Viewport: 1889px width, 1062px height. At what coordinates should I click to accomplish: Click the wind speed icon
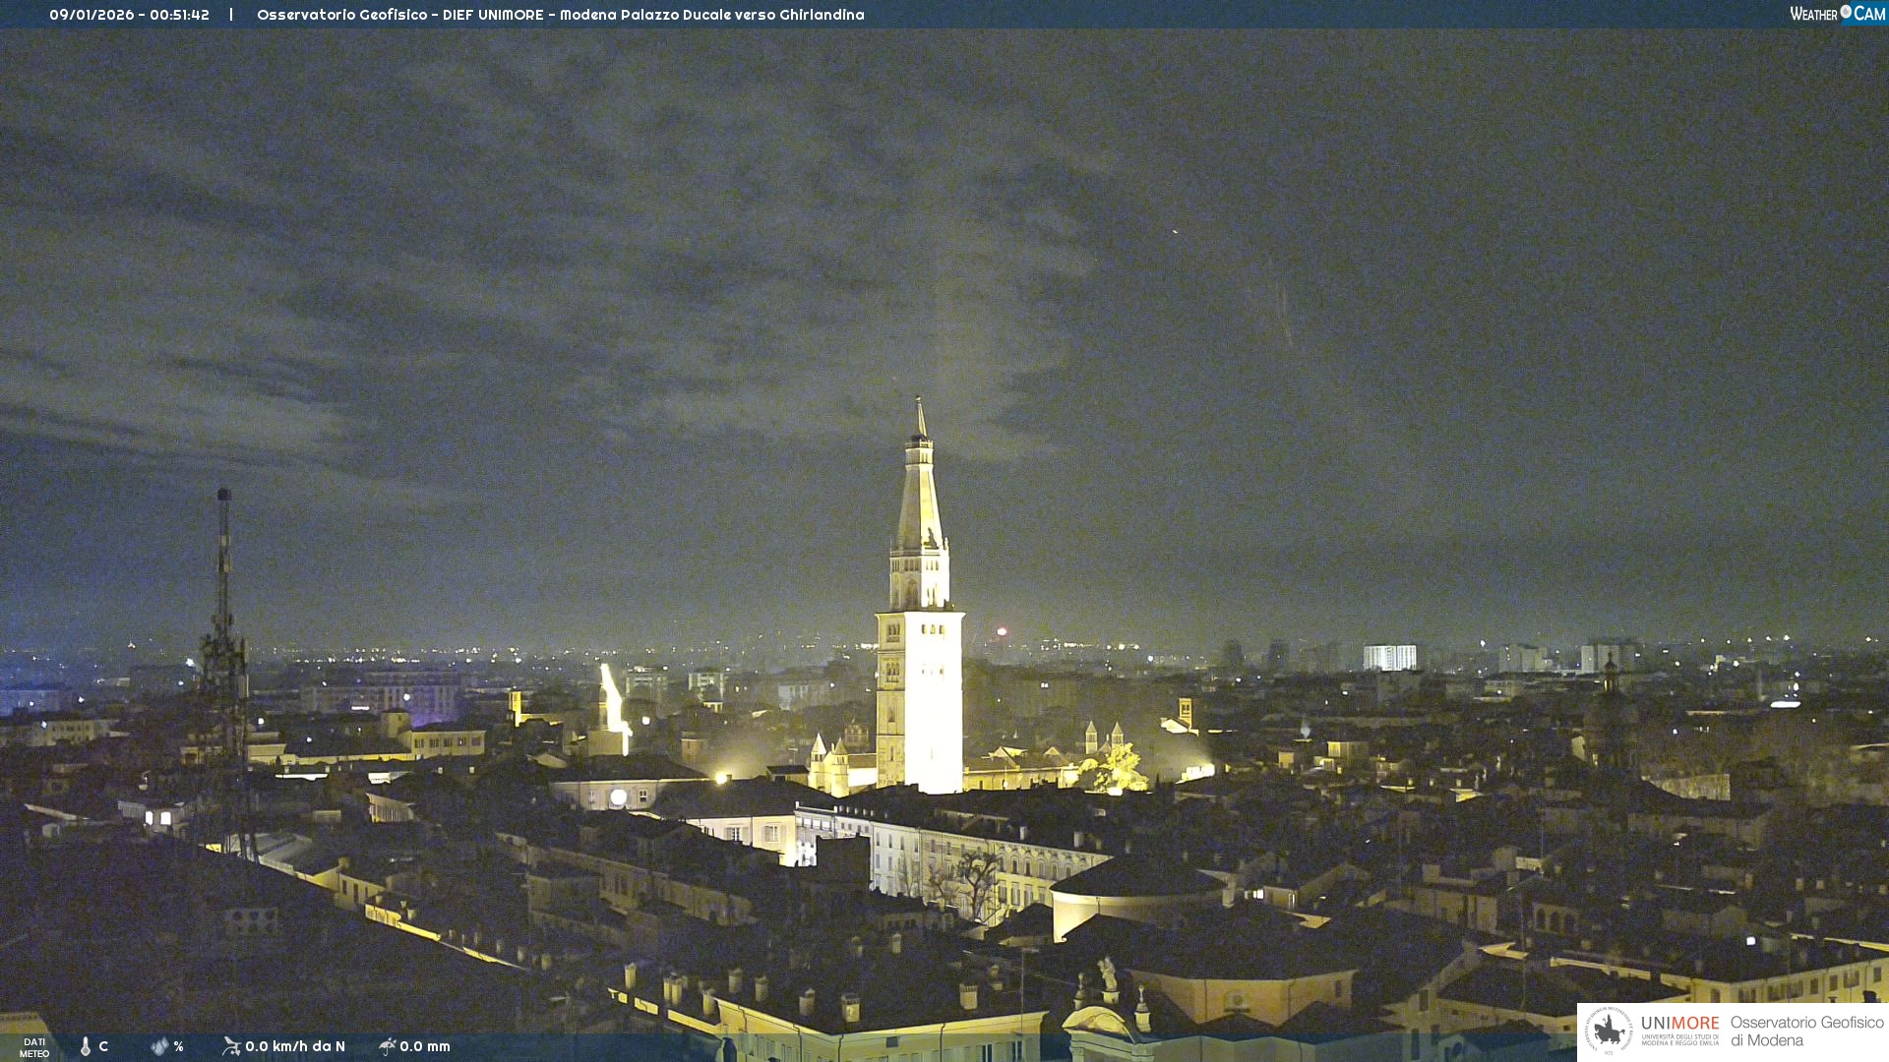pos(231,1046)
